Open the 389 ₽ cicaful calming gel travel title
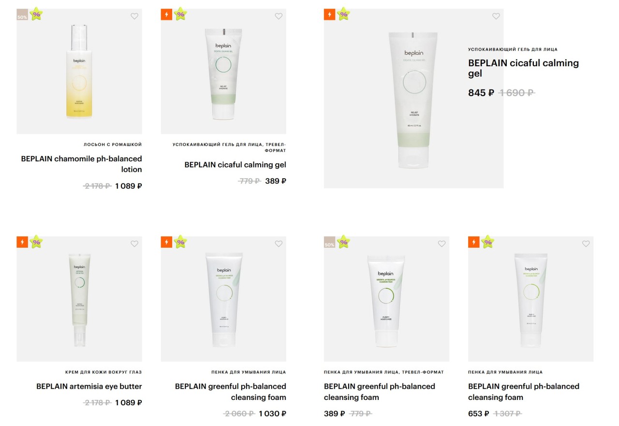Viewport: 619px width, 426px height. 235,165
